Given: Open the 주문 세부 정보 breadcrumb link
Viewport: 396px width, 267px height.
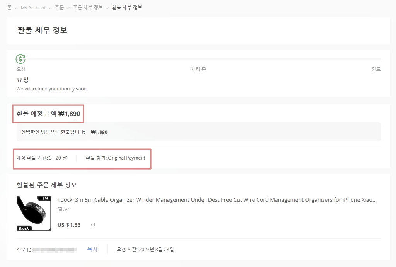Looking at the screenshot, I should pyautogui.click(x=87, y=7).
